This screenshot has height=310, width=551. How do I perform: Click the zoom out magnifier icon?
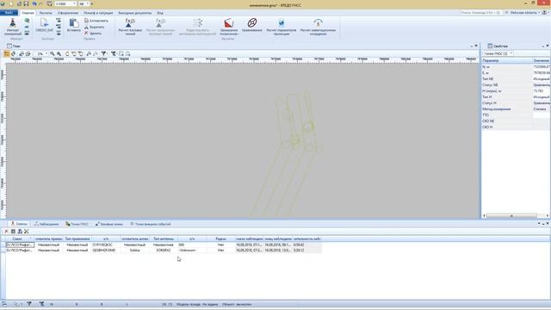(x=59, y=53)
